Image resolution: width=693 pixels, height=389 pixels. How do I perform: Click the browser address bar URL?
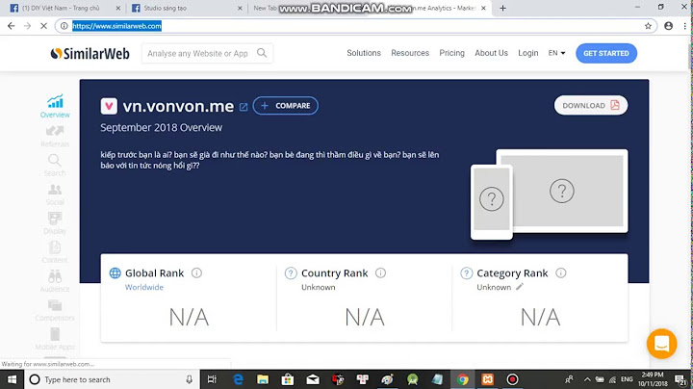click(116, 26)
